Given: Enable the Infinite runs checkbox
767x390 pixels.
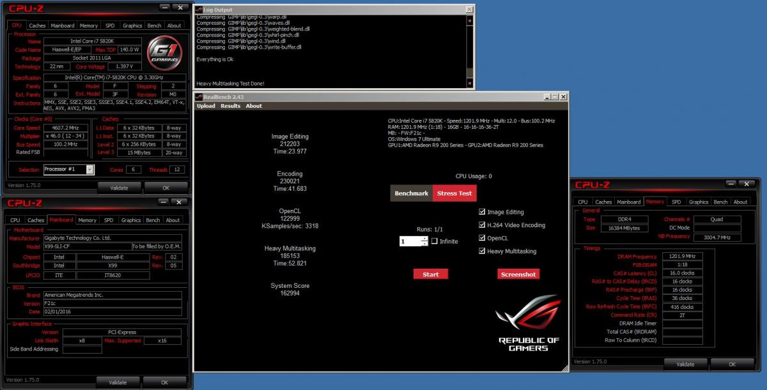Looking at the screenshot, I should (435, 241).
